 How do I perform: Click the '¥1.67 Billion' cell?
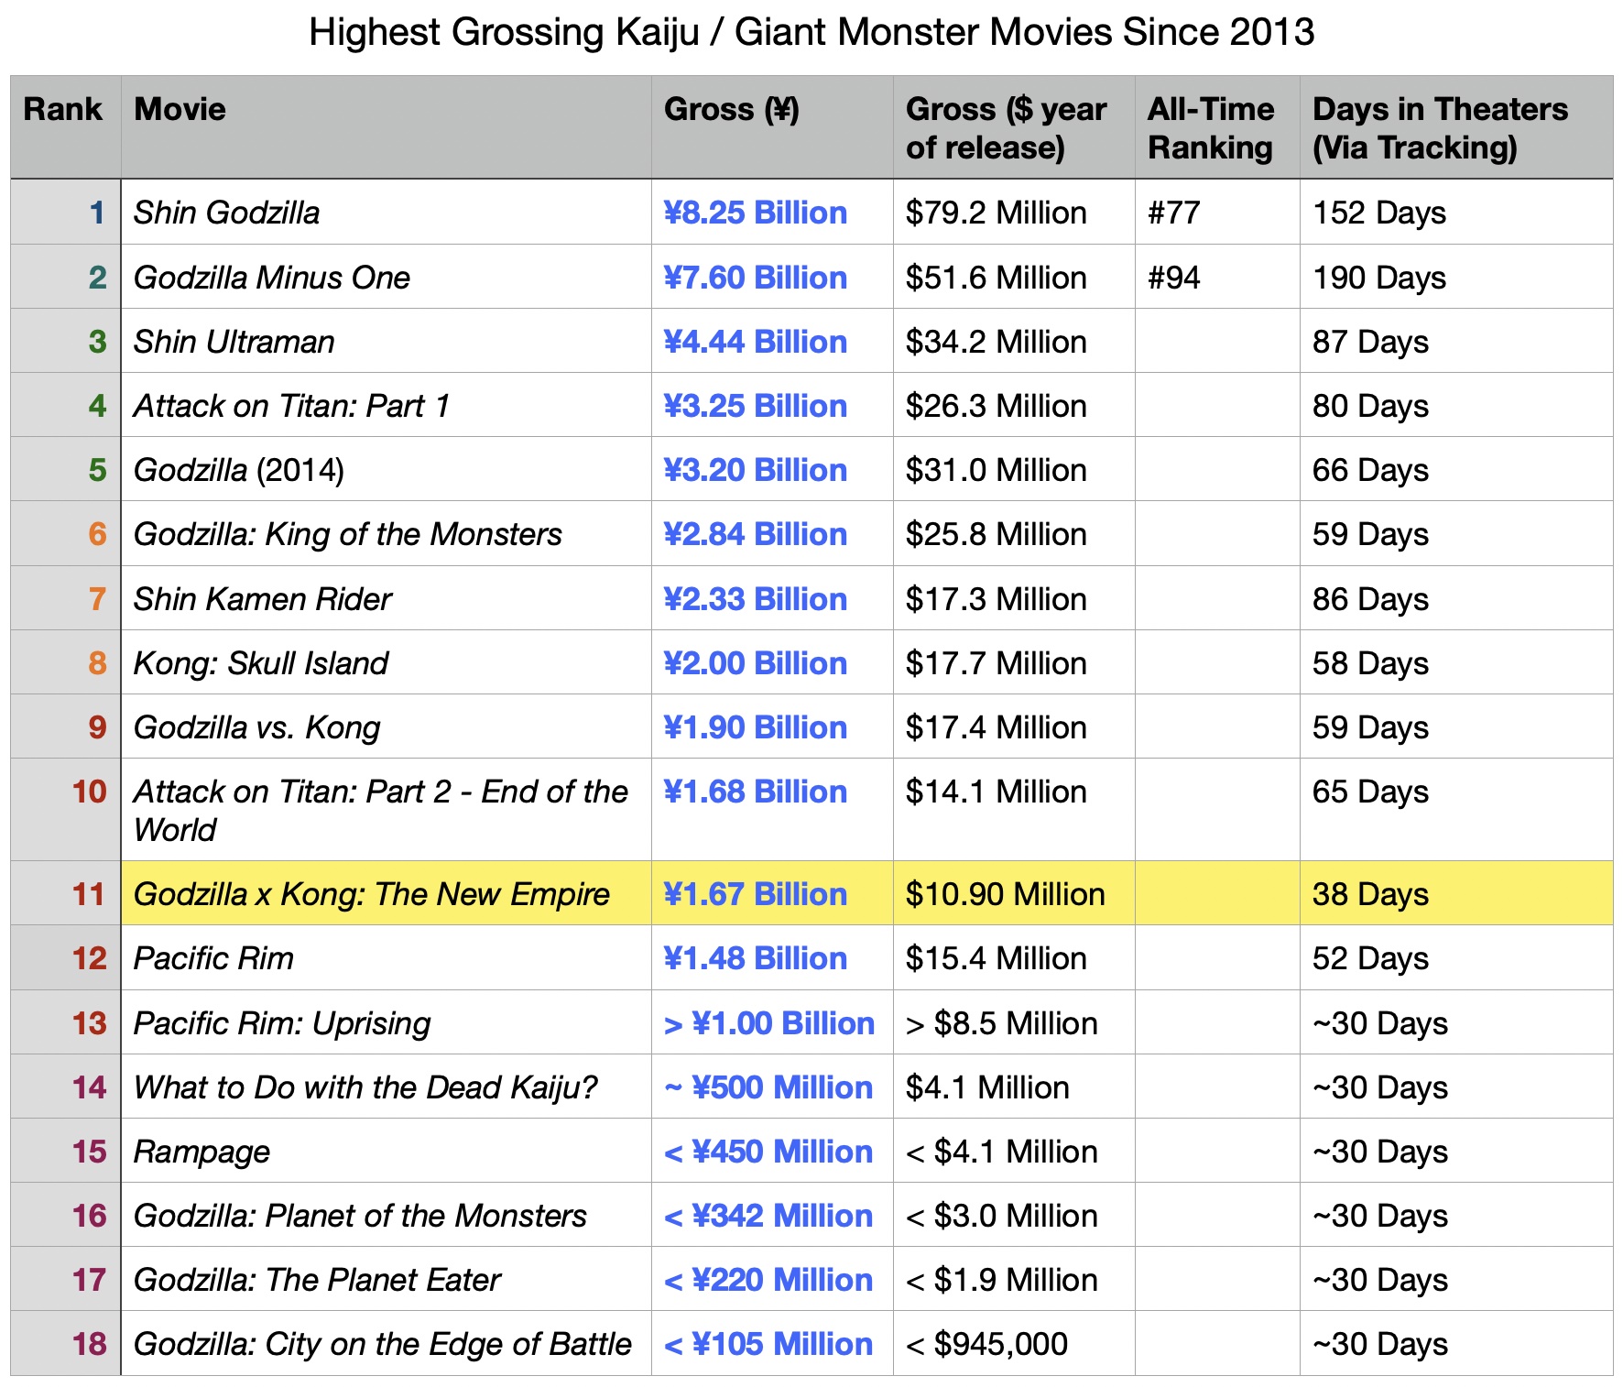772,893
